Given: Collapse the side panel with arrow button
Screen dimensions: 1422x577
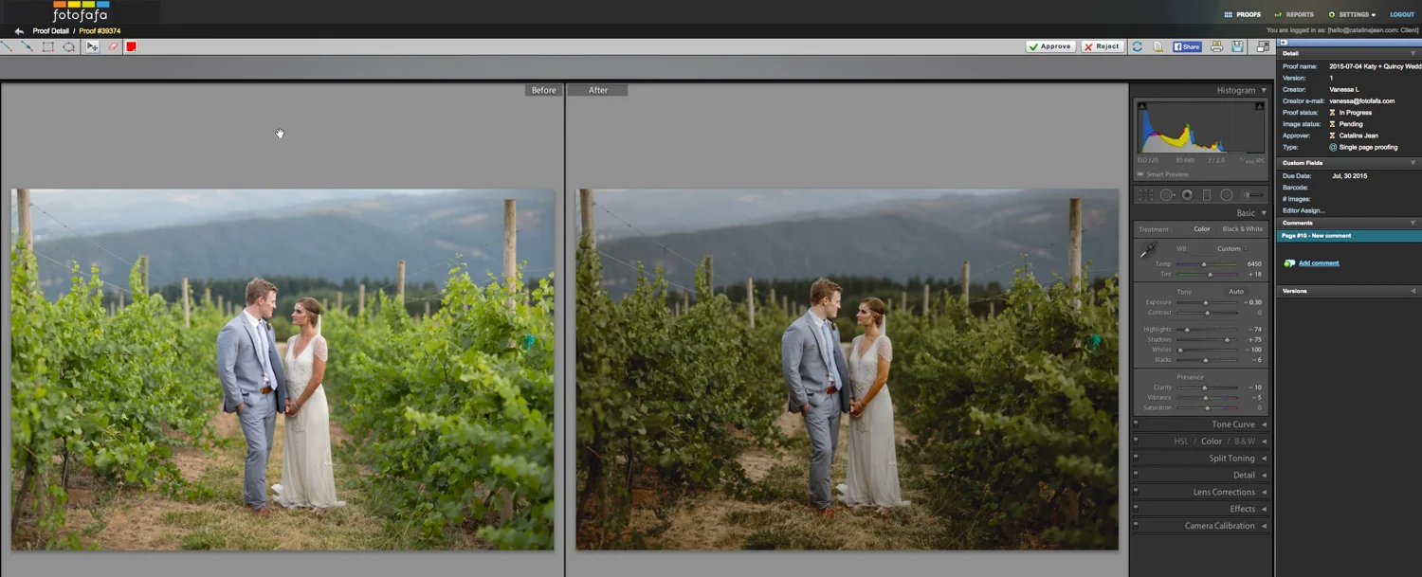Looking at the screenshot, I should point(1283,43).
